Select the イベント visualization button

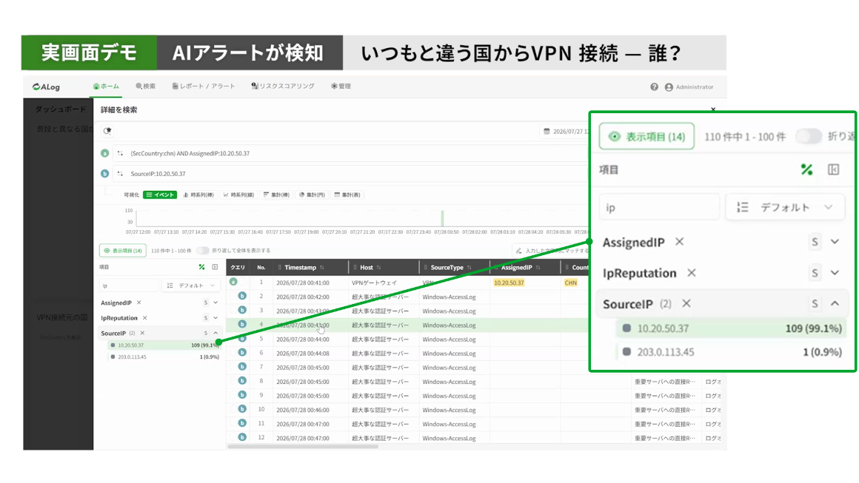pos(160,195)
